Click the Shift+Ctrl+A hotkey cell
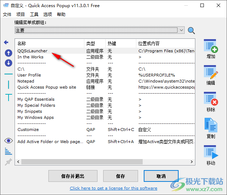 pos(121,142)
